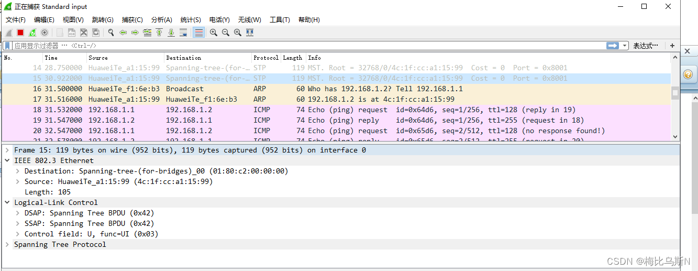Sort by the Source column header
Viewport: 698px width, 271px height.
click(125, 58)
